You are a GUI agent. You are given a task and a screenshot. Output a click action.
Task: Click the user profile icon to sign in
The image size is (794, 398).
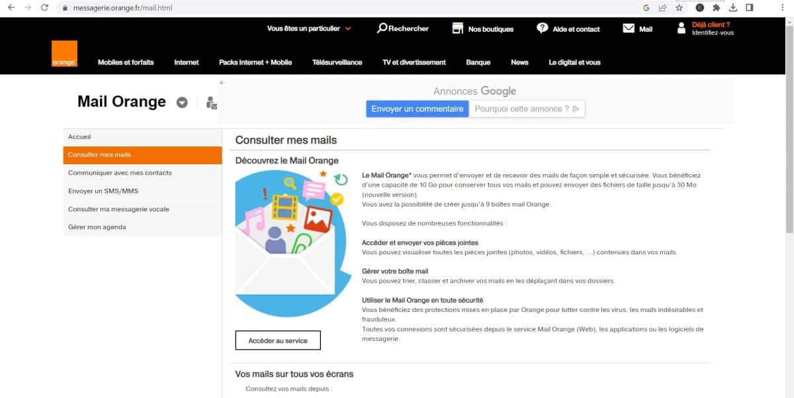682,28
